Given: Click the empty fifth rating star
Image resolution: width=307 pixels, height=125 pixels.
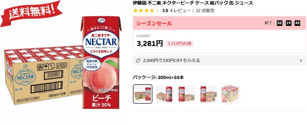Looking at the screenshot, I should [x=157, y=11].
